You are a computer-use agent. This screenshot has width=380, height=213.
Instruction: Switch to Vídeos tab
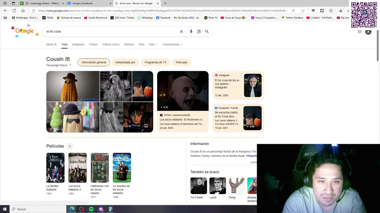coord(93,44)
